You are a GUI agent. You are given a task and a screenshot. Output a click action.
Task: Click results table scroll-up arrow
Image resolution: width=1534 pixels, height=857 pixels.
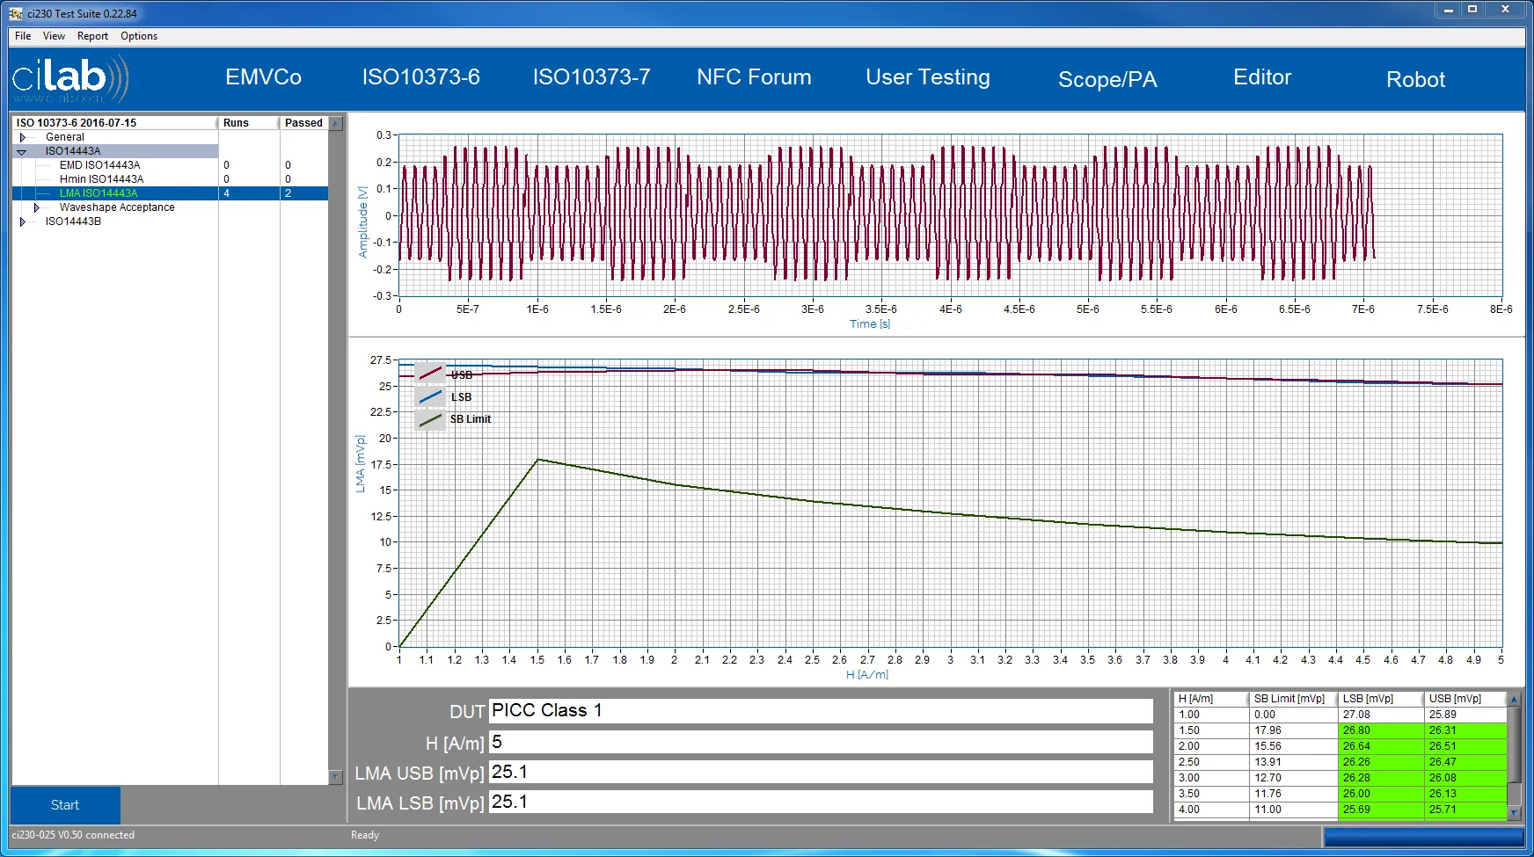1514,700
